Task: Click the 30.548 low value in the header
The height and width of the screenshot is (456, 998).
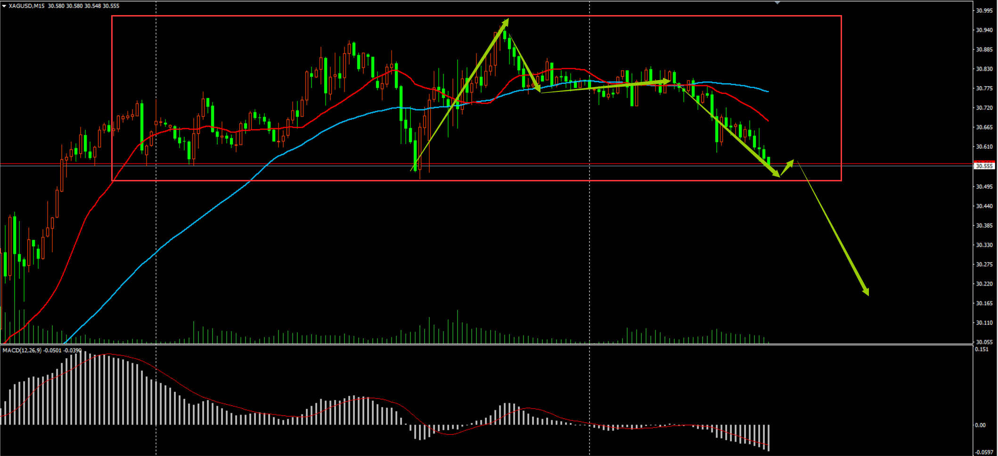Action: click(x=93, y=6)
